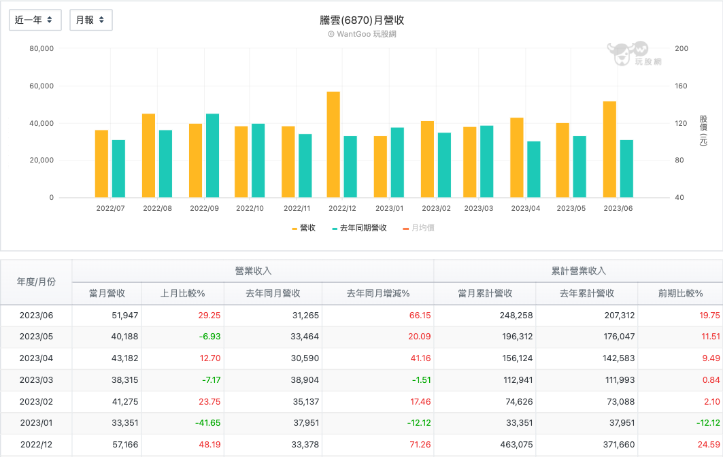723x457 pixels.
Task: Select the 2023/03 table row label
Action: 36,380
